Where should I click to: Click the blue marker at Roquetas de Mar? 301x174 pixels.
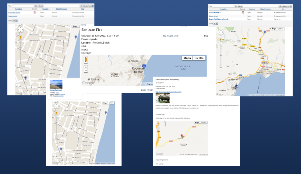tap(144, 66)
